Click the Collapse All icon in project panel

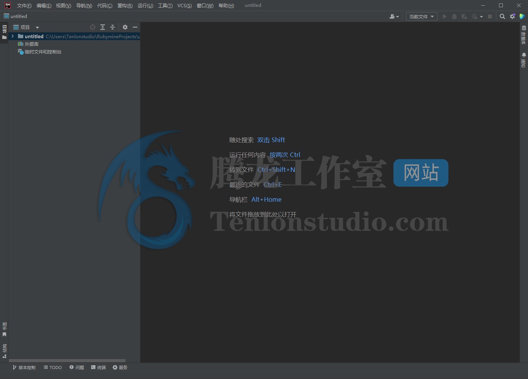click(113, 27)
